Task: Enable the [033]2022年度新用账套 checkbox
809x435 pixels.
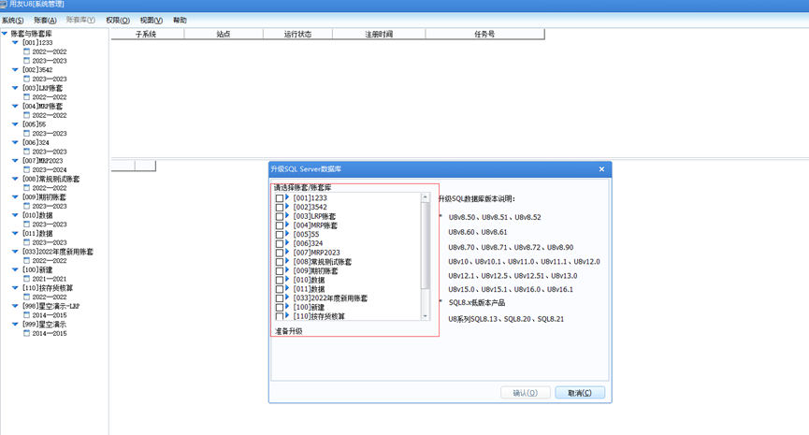Action: (279, 298)
